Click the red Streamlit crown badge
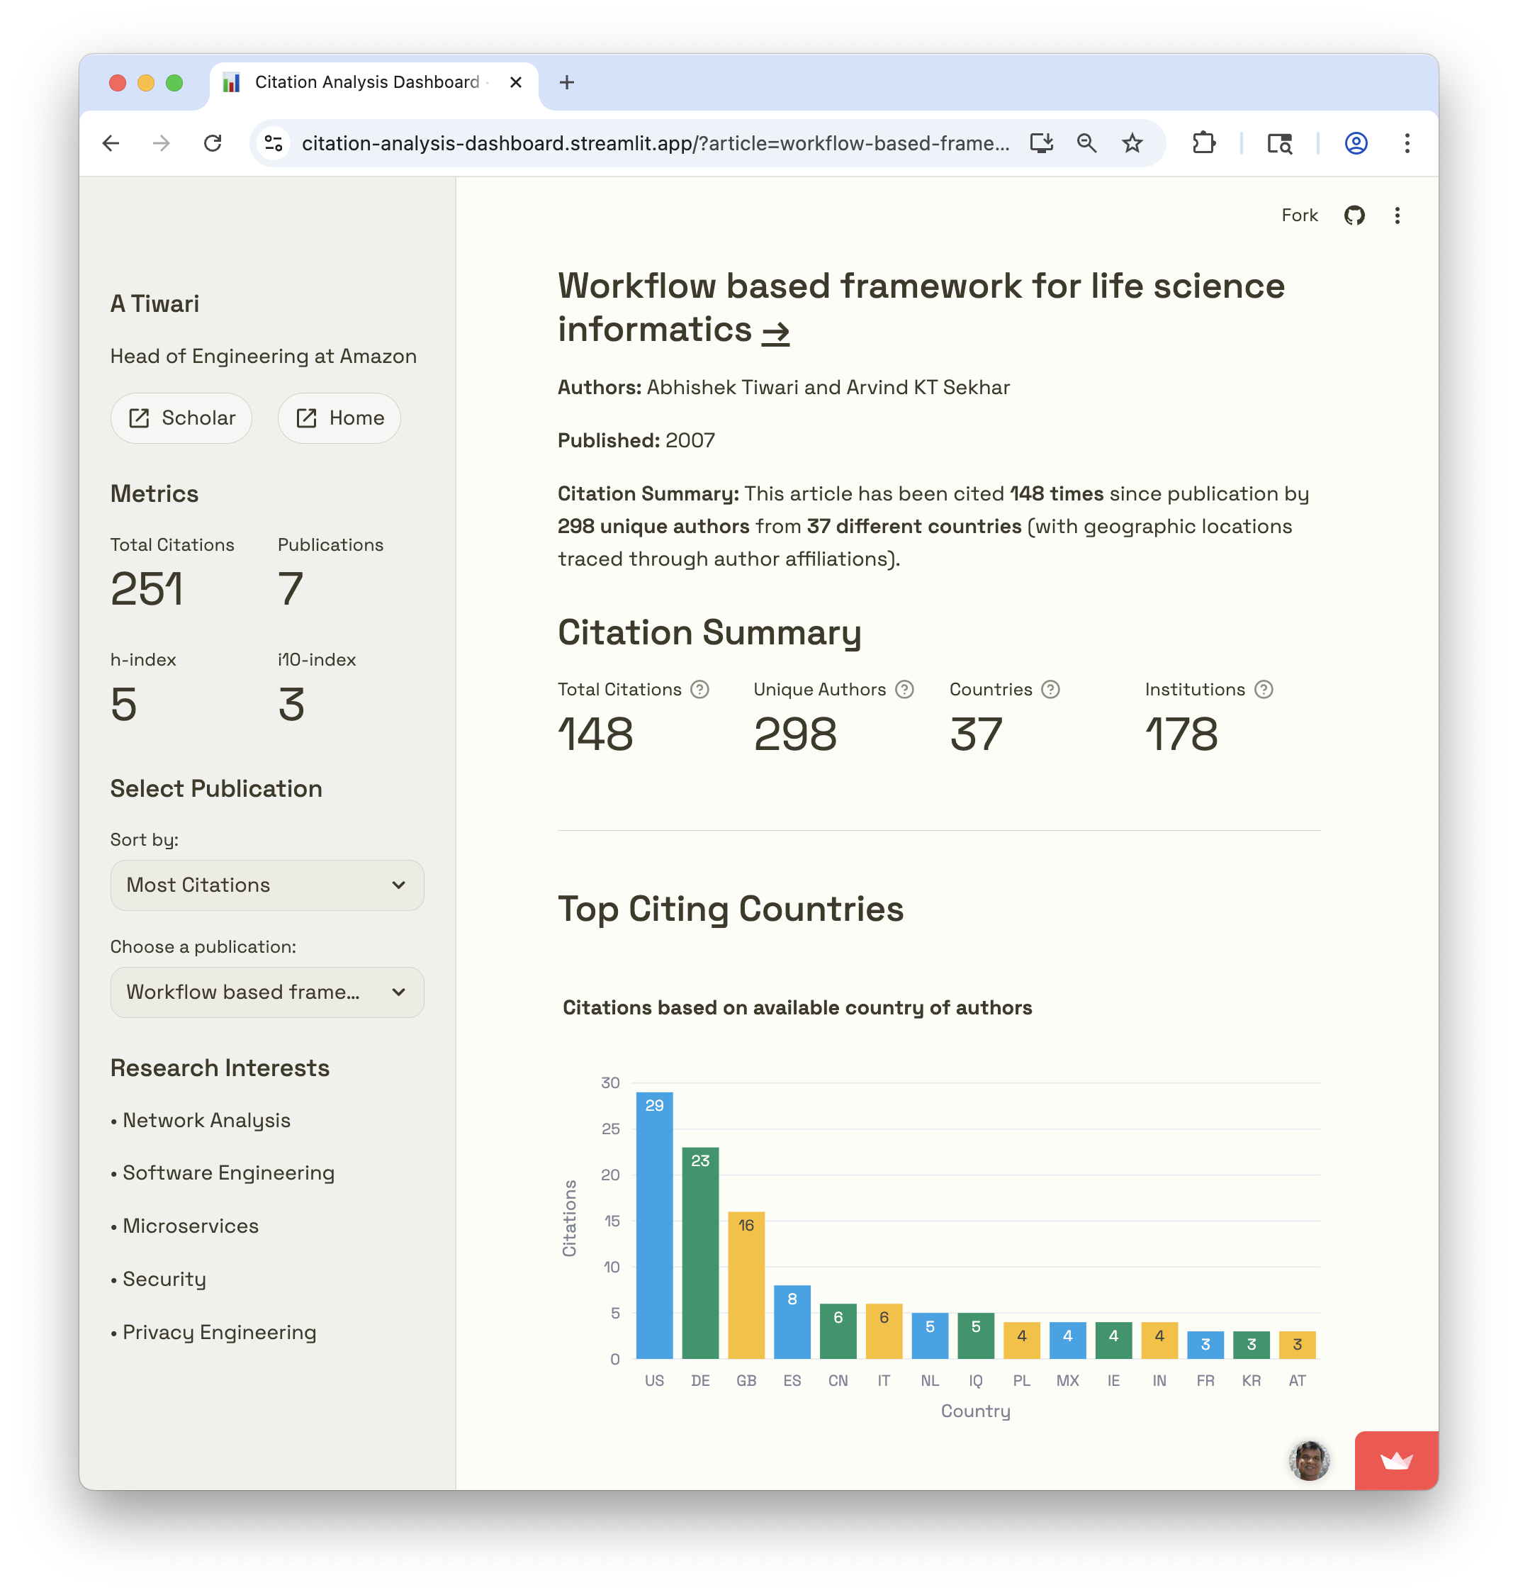 point(1396,1460)
